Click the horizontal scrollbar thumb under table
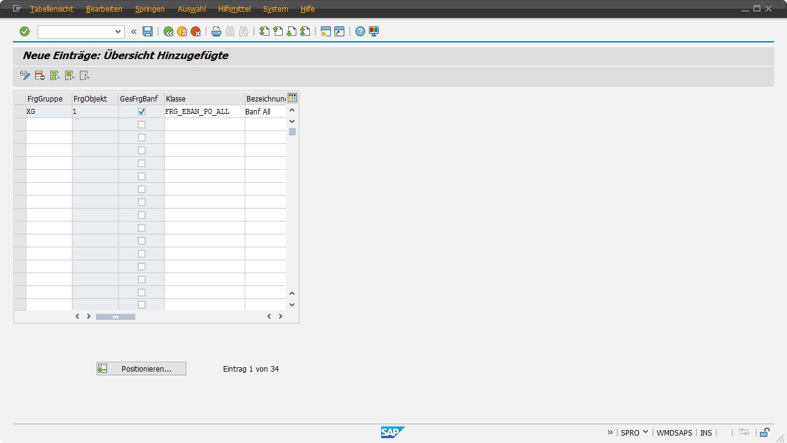Viewport: 787px width, 443px height. (115, 316)
